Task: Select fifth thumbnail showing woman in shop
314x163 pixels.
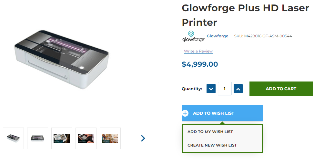Action: [110, 138]
